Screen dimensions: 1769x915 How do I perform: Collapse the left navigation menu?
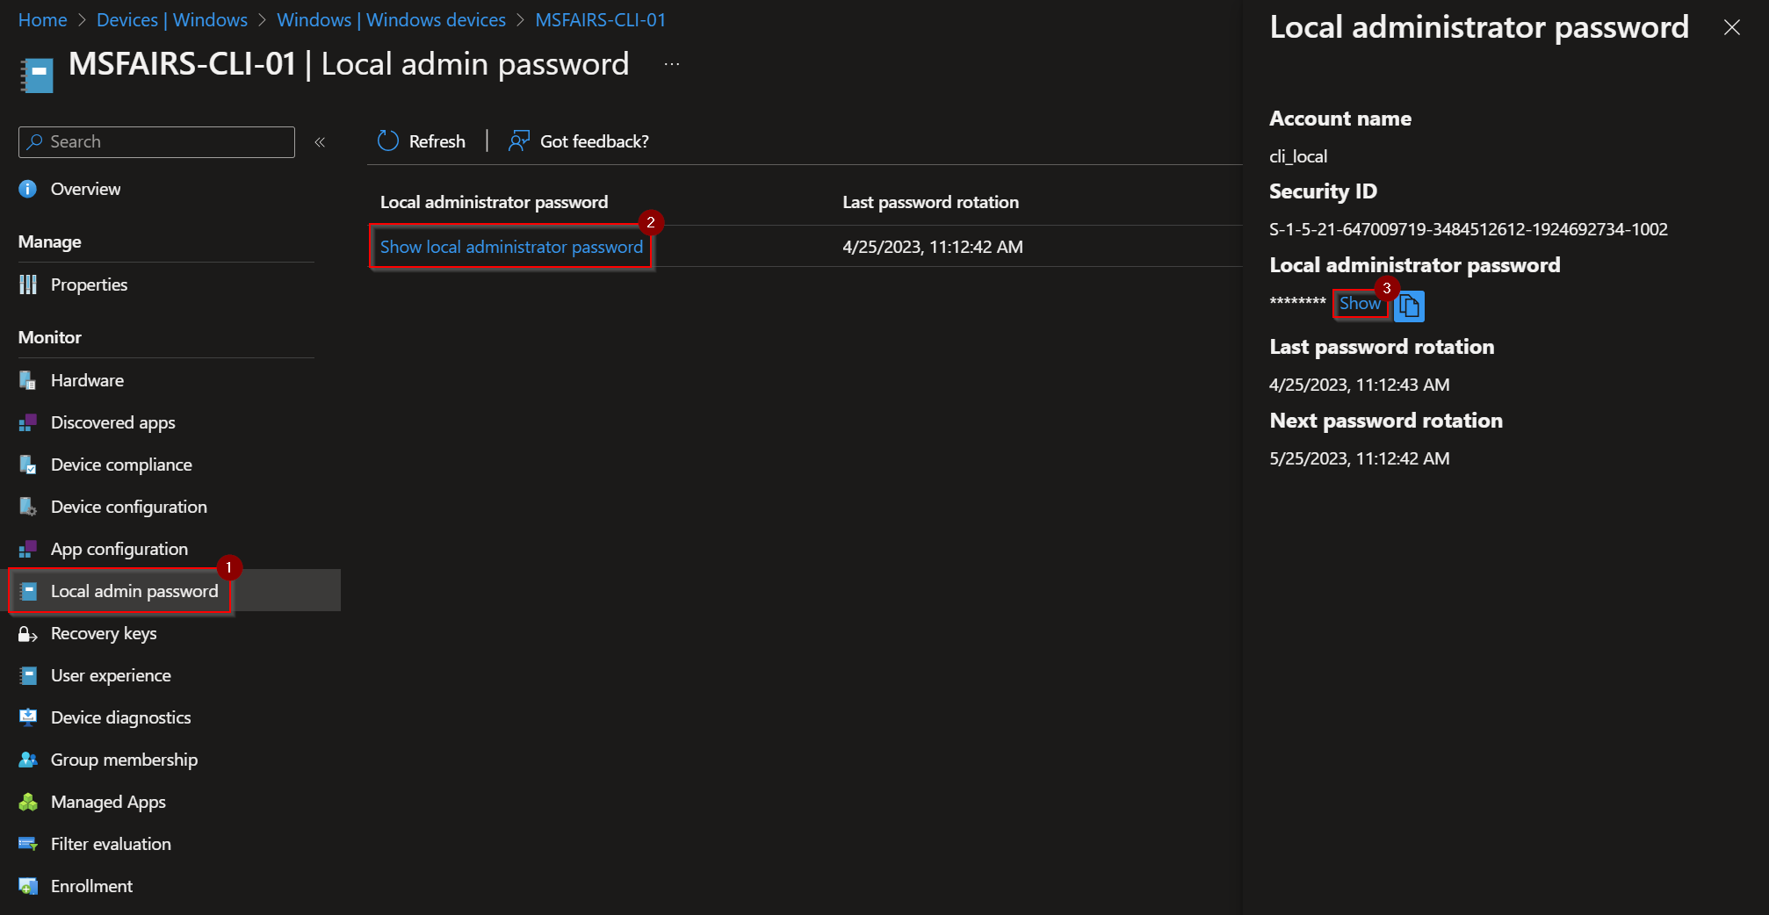320,142
